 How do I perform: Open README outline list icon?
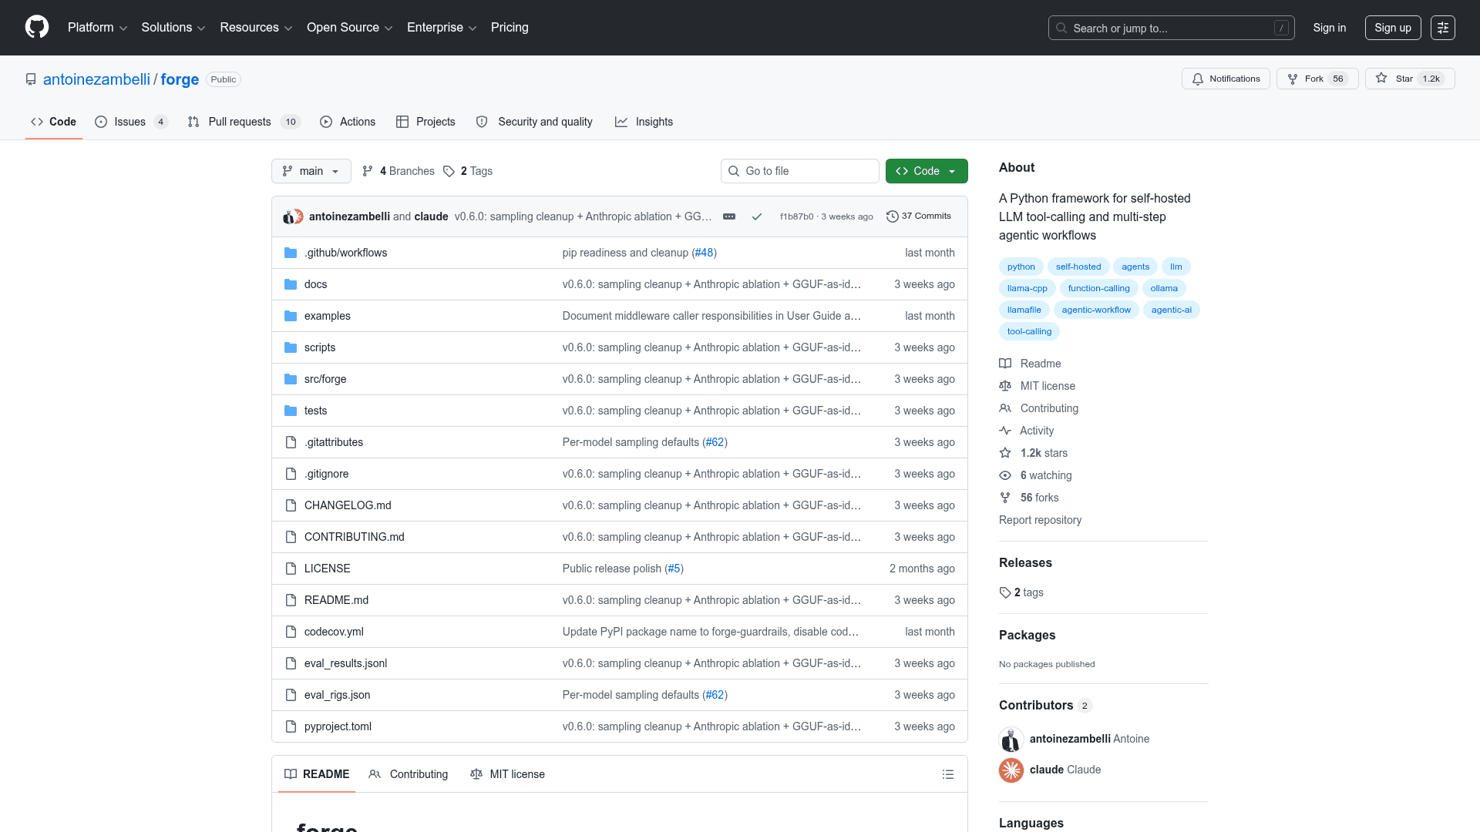tap(948, 774)
